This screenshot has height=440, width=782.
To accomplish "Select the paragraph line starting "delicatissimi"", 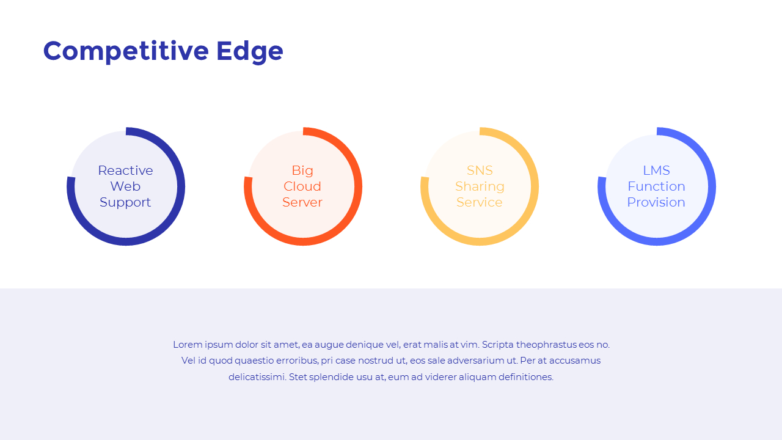I will coord(391,377).
